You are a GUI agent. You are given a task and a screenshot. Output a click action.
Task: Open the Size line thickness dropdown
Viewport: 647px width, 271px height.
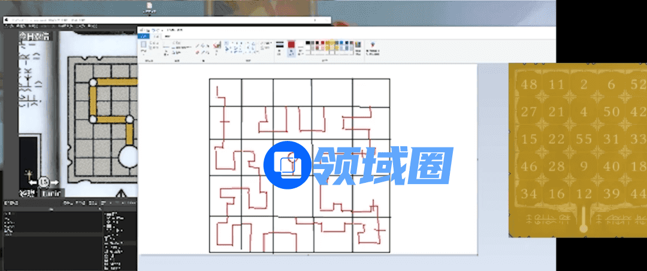[x=279, y=47]
